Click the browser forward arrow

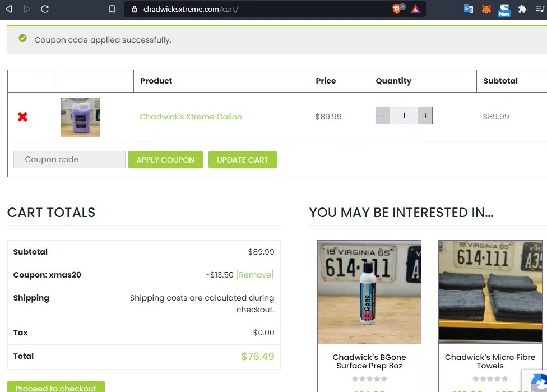coord(27,9)
